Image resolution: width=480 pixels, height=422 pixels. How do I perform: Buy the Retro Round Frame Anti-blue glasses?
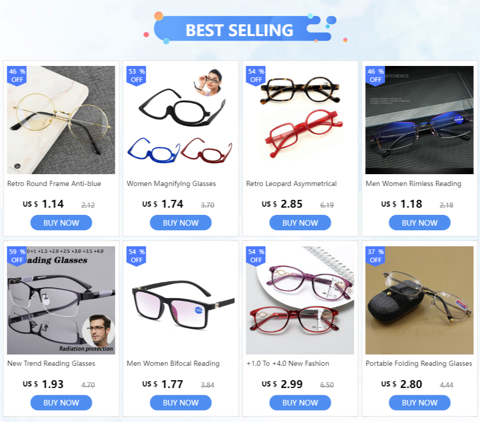pyautogui.click(x=61, y=223)
